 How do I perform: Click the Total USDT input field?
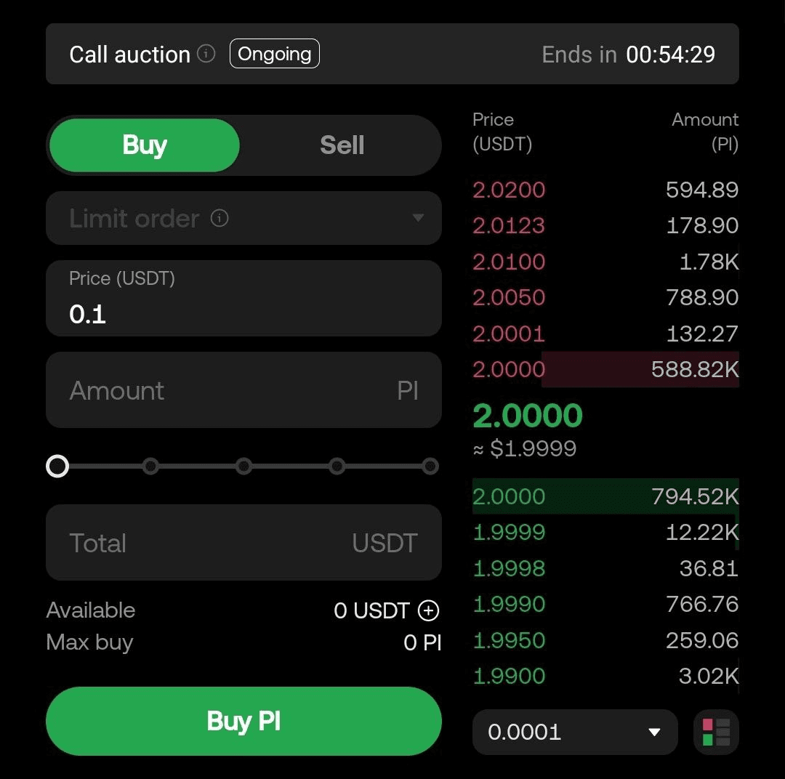pos(243,542)
